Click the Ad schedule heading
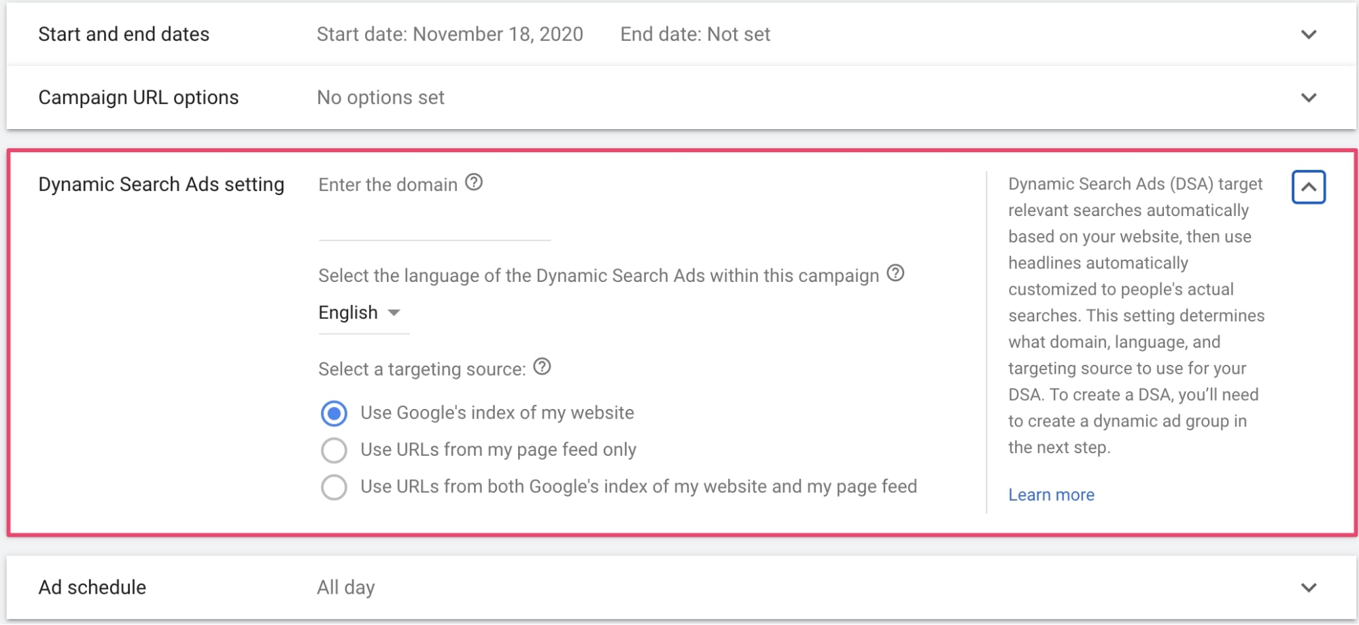1359x625 pixels. [x=92, y=588]
